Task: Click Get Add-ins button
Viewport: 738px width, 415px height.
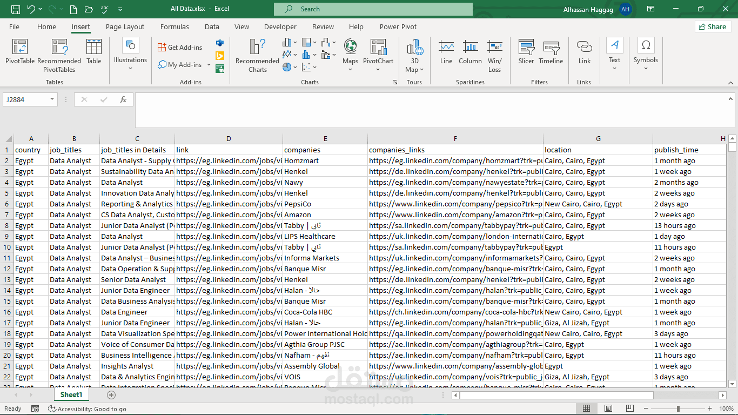Action: click(x=180, y=48)
